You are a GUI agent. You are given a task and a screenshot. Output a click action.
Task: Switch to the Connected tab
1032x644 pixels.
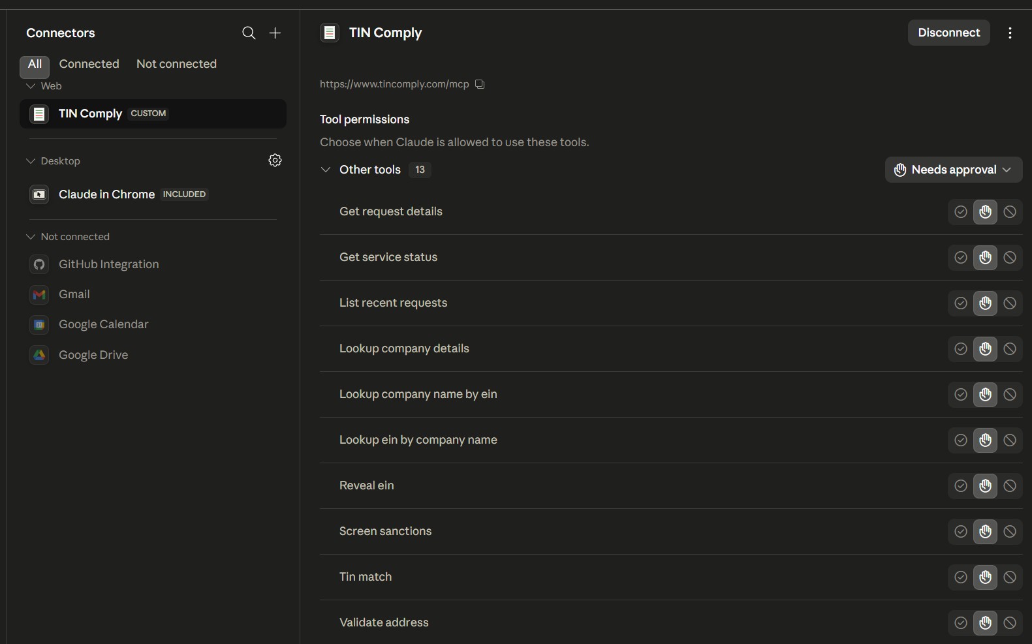[89, 64]
